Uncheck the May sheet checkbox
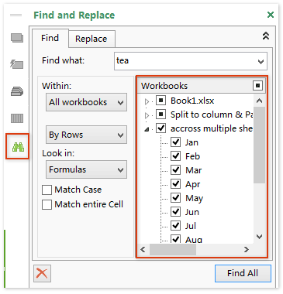Viewport: 283px width, 294px height. [x=176, y=197]
